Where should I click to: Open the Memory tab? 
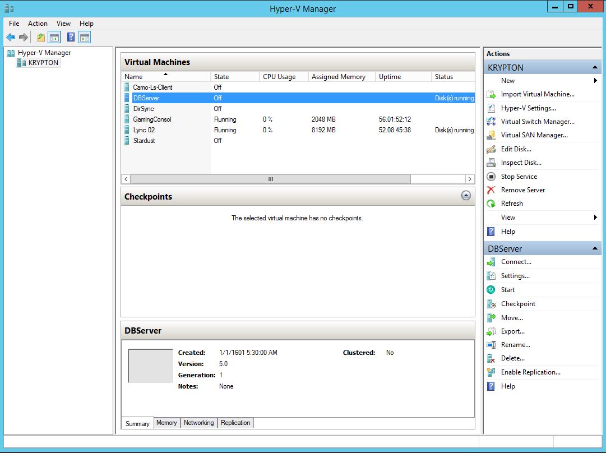tap(166, 423)
